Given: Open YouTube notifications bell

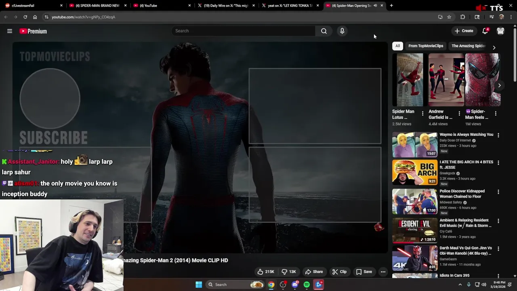Looking at the screenshot, I should pos(485,31).
